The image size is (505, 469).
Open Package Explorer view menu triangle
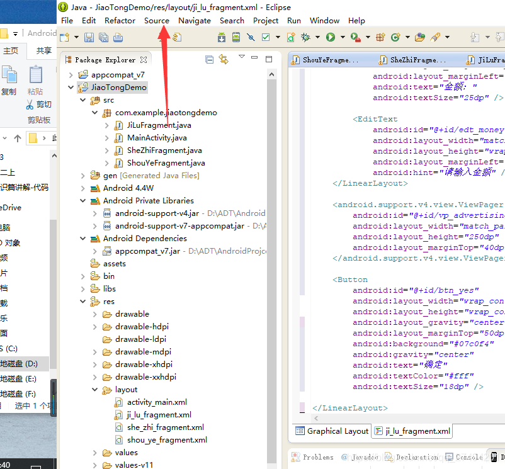[x=242, y=57]
